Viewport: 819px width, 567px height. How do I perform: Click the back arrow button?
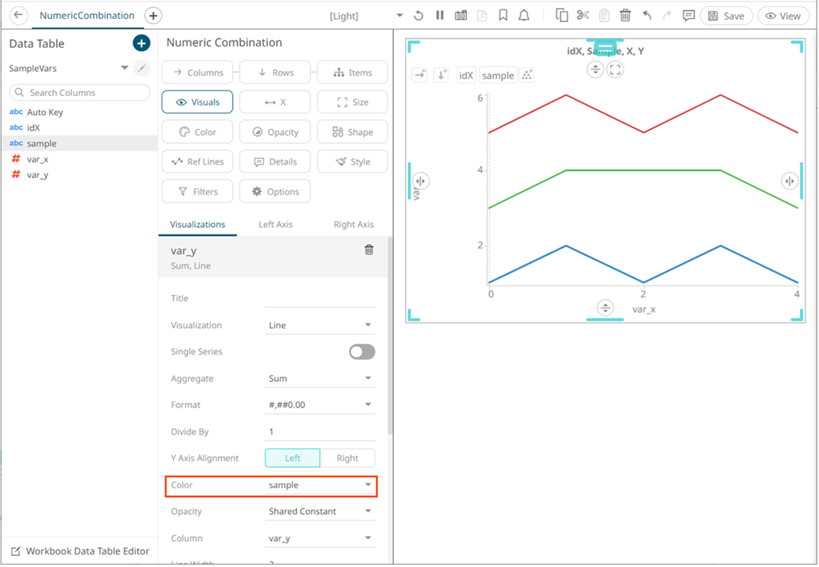point(18,15)
